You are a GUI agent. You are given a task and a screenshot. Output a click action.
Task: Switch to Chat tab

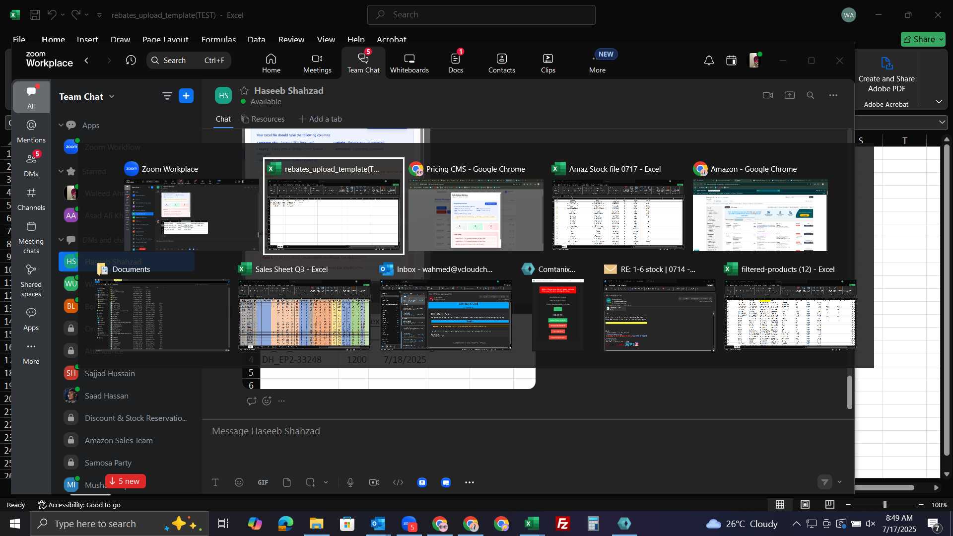click(223, 119)
